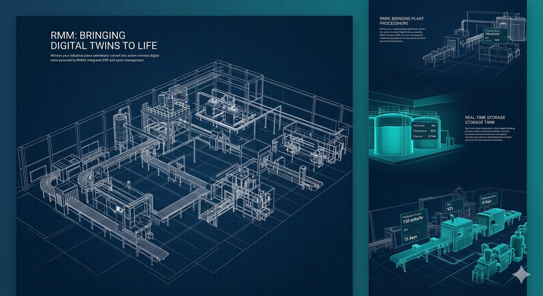Click the "Real-Time Storage Storage Tank" heading

point(485,120)
